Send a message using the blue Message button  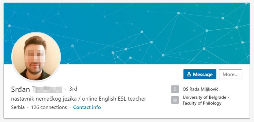tap(200, 74)
